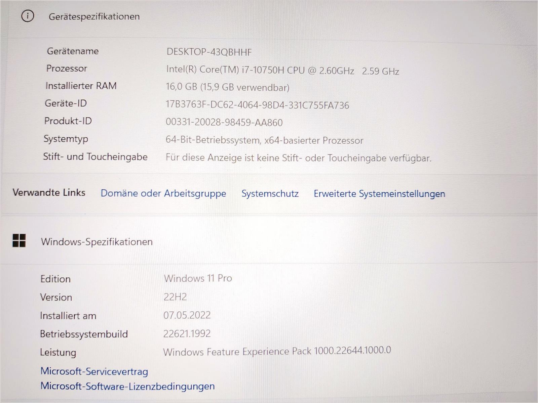Select the Produkt-ID value 00331-20028-98459-AA860

[x=224, y=123]
